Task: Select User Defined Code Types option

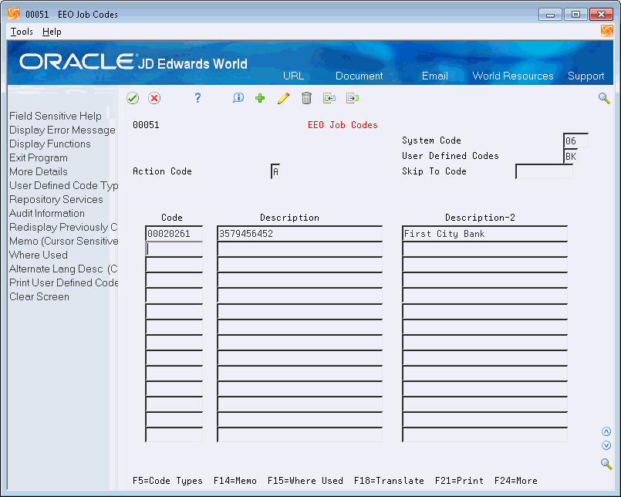Action: [63, 185]
